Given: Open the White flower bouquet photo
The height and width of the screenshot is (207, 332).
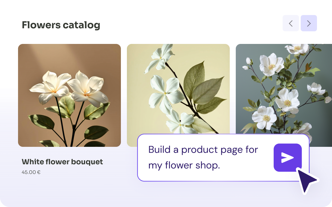Looking at the screenshot, I should [x=69, y=95].
